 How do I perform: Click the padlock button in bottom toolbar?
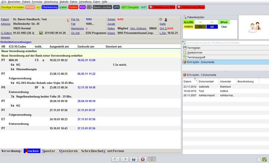tap(152, 159)
